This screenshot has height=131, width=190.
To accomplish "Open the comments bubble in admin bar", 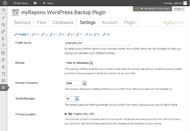I will pyautogui.click(x=35, y=3).
